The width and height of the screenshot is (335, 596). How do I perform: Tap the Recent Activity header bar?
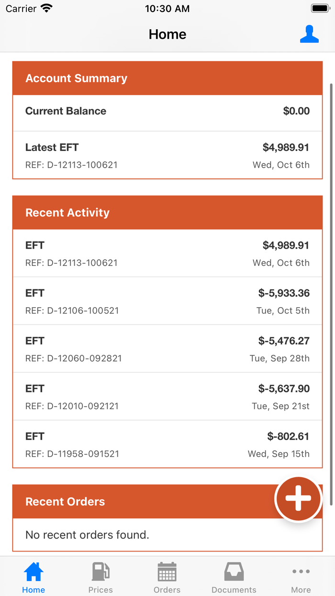(x=167, y=212)
